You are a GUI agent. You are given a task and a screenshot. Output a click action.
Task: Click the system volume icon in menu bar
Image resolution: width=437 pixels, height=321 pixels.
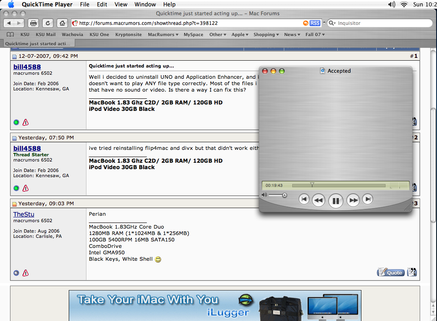click(392, 4)
